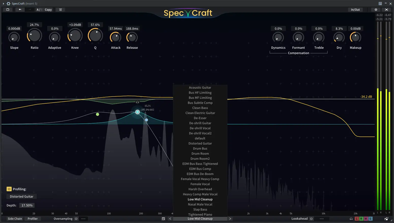394x223 pixels.
Task: Select the blue band node
Action: 146,120
